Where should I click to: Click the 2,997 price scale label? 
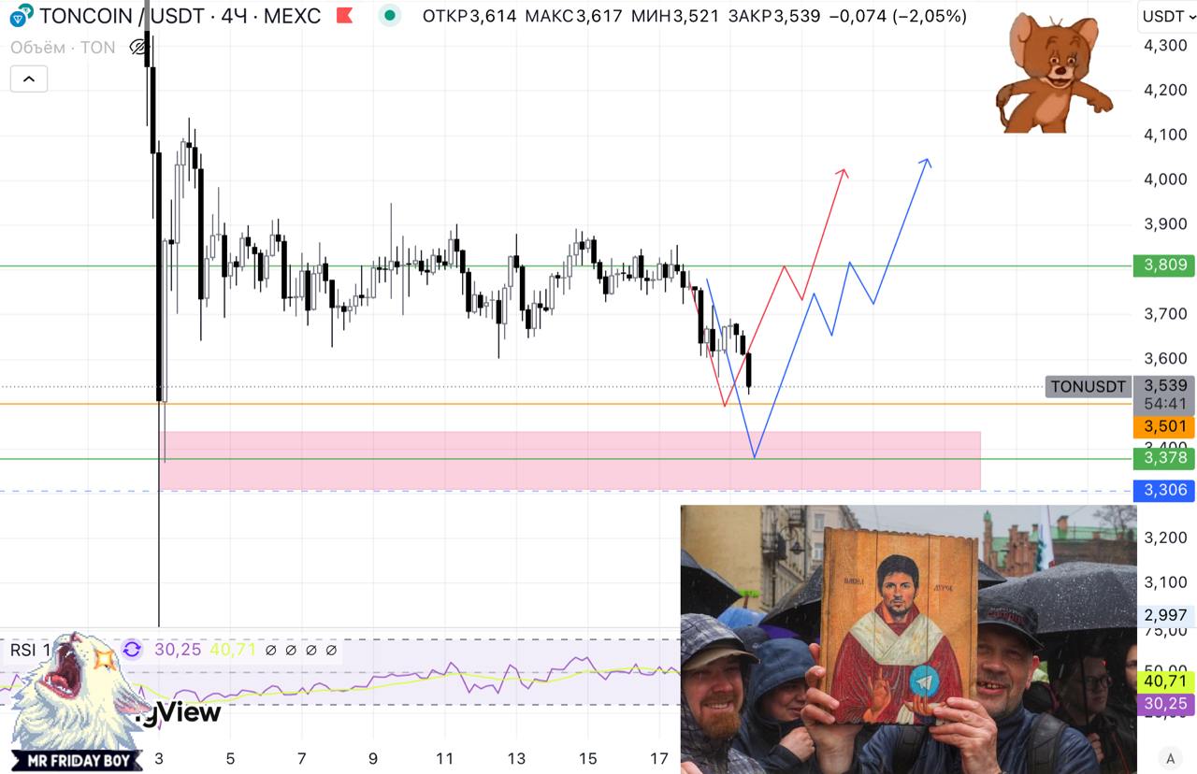(x=1164, y=615)
